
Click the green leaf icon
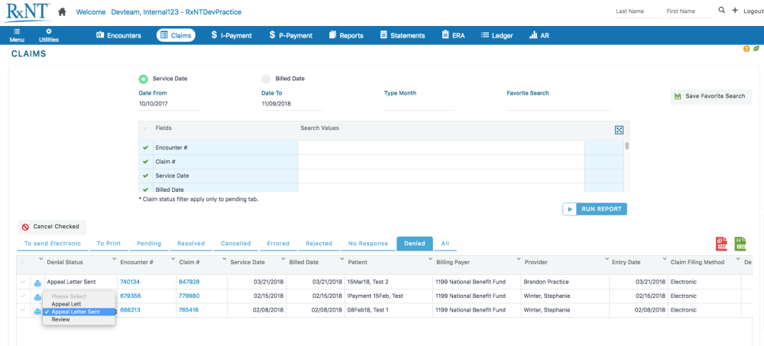(756, 49)
